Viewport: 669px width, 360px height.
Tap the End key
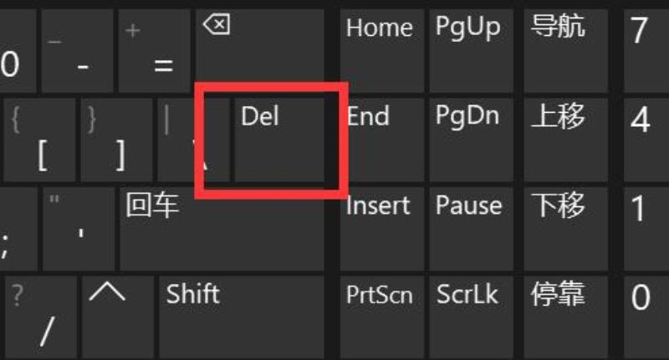(382, 139)
